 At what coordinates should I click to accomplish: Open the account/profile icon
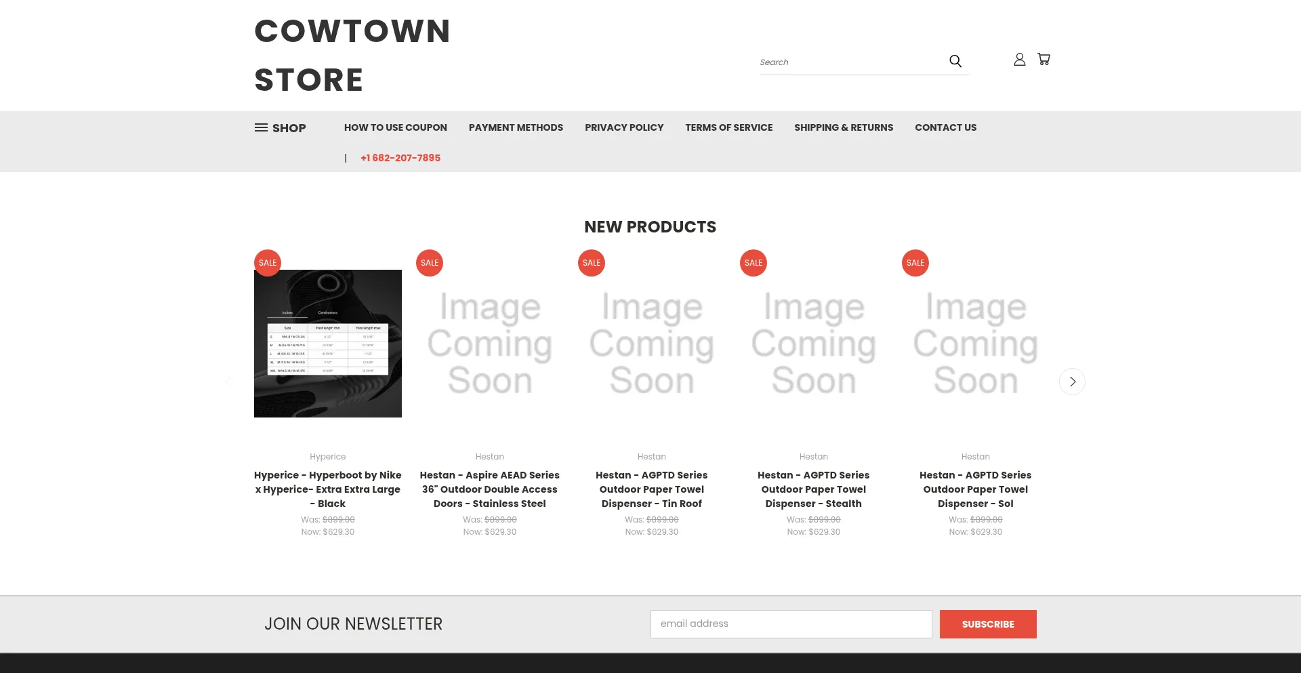1019,60
